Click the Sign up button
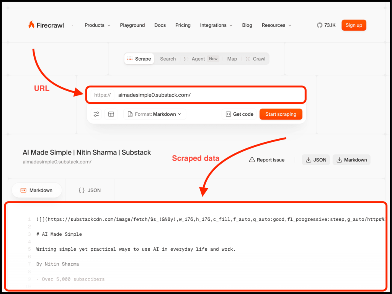Viewport: 392px width, 294px height. click(354, 25)
